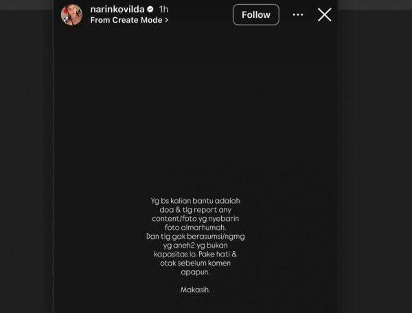The height and width of the screenshot is (313, 412).
Task: Click the 'yg aneh2 yg bukan' line
Action: tap(195, 246)
